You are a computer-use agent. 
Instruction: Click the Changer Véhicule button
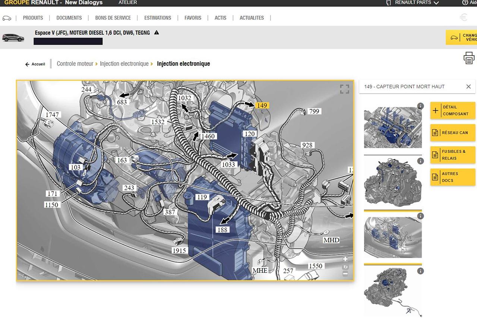point(461,37)
